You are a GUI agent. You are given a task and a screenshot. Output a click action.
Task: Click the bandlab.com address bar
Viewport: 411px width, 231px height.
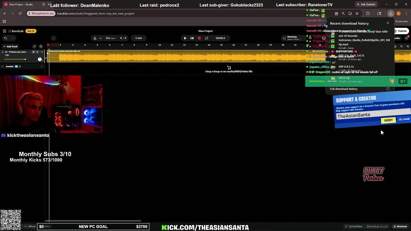click(96, 13)
